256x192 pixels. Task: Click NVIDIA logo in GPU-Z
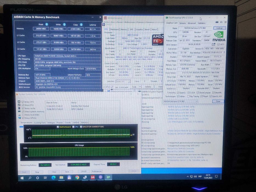tap(219, 36)
